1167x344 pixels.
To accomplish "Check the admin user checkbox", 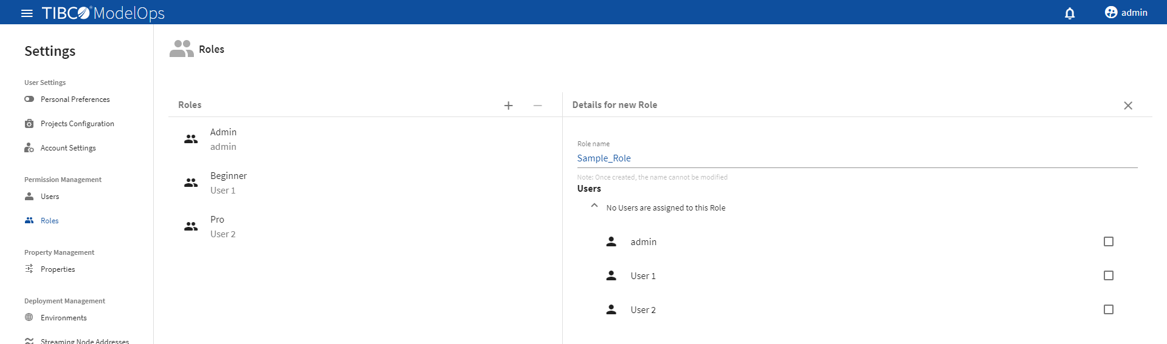I will tap(1109, 241).
